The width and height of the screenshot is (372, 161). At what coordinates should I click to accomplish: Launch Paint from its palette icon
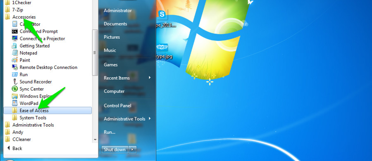(x=15, y=60)
